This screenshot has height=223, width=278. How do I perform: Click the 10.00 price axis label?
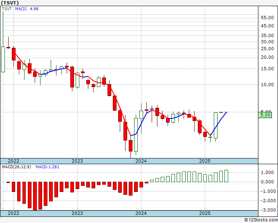tap(267, 85)
